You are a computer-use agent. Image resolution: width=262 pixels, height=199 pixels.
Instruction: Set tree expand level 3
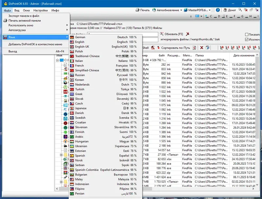238,48
